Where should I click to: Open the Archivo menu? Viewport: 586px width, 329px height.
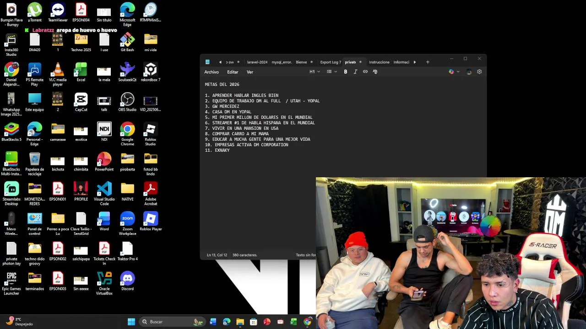pos(212,72)
